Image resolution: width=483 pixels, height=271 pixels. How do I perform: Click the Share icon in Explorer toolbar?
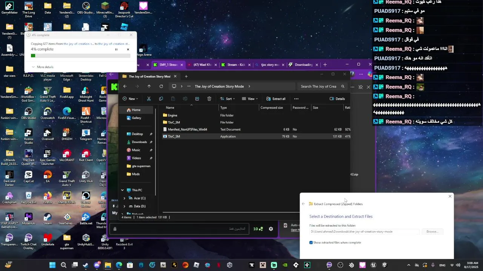coord(197,99)
